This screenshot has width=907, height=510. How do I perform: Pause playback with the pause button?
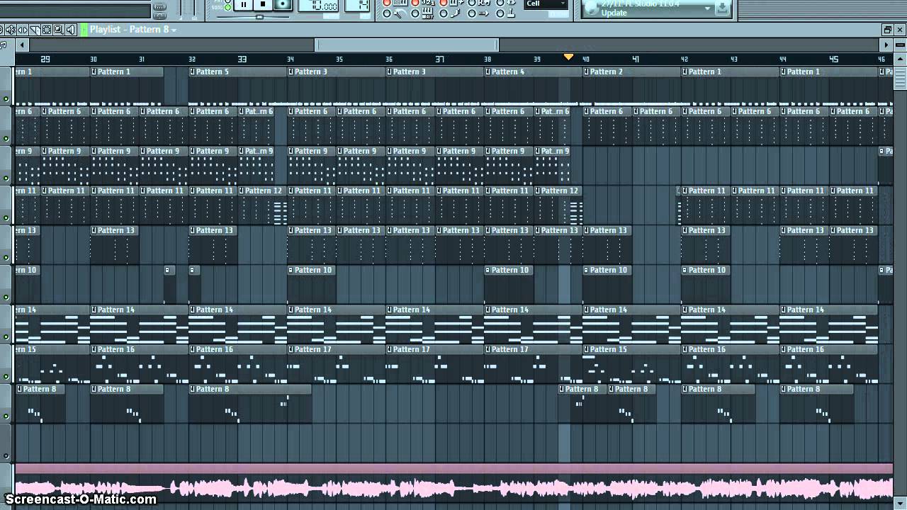(244, 4)
